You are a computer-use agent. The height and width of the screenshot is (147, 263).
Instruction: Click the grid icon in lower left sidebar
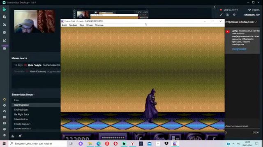pyautogui.click(x=5, y=117)
